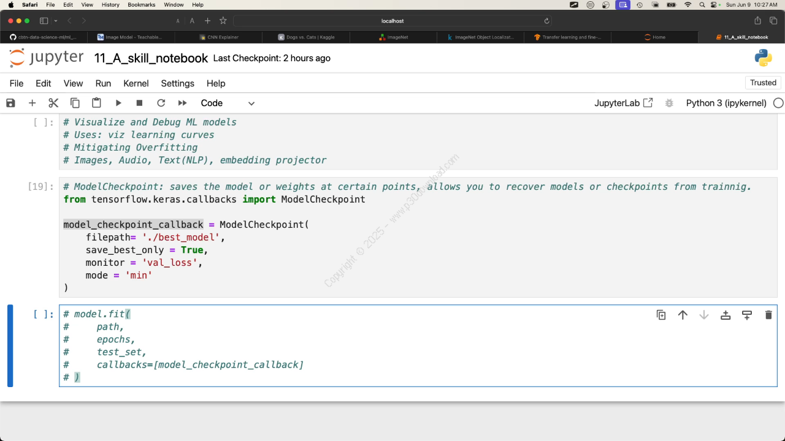The width and height of the screenshot is (785, 441).
Task: Select the Python 3 (ipykernel) kernel name
Action: (x=726, y=103)
